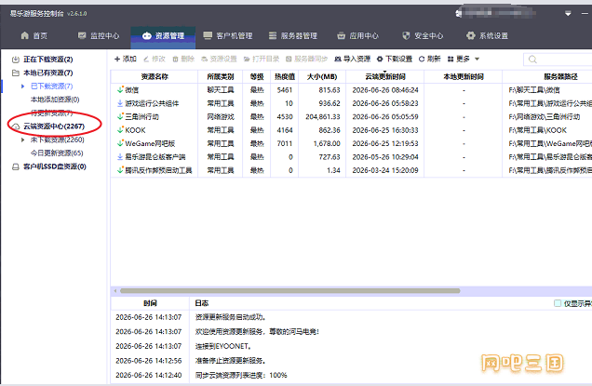Open the 应用中心 tab
This screenshot has width=592, height=386.
[x=357, y=36]
